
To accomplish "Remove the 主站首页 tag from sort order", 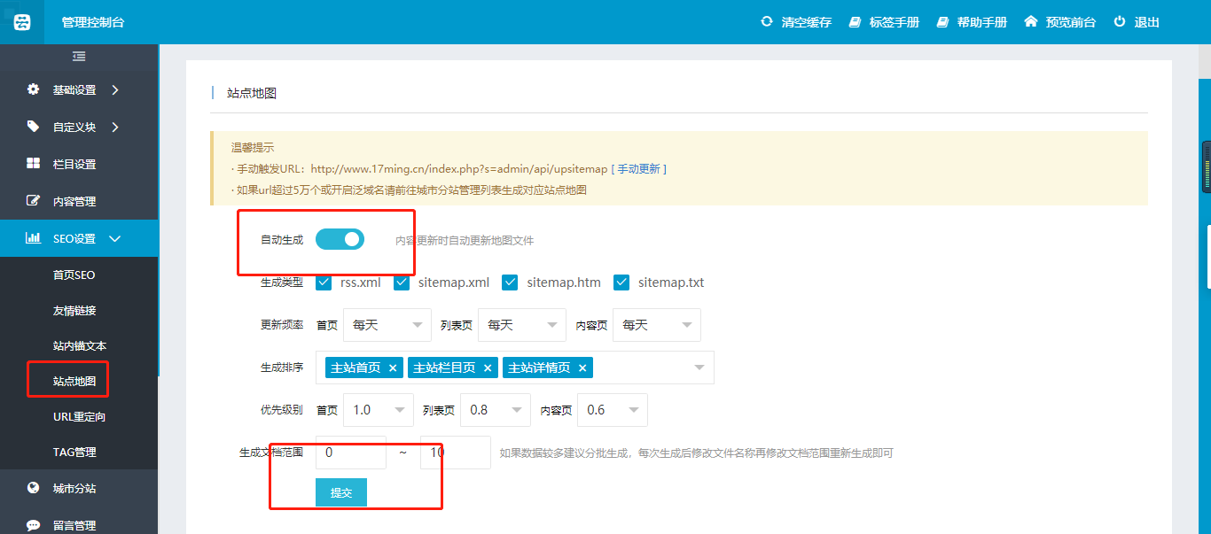I will [x=393, y=368].
